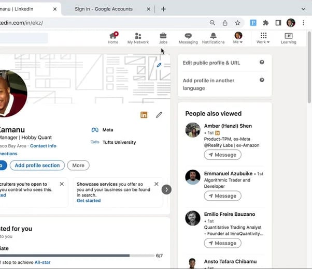Open the Jobs briefcase icon
This screenshot has width=312, height=269.
(x=163, y=38)
